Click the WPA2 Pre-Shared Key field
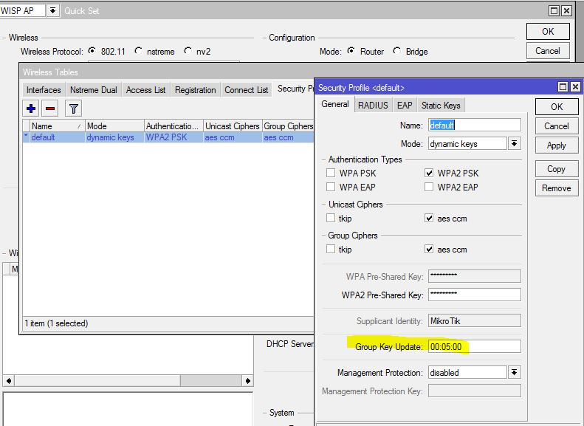 pos(475,295)
